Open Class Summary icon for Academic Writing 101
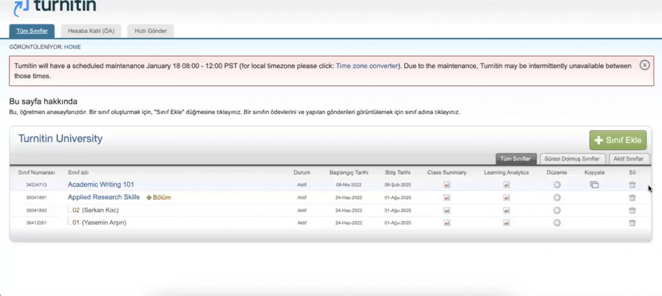 tap(447, 185)
